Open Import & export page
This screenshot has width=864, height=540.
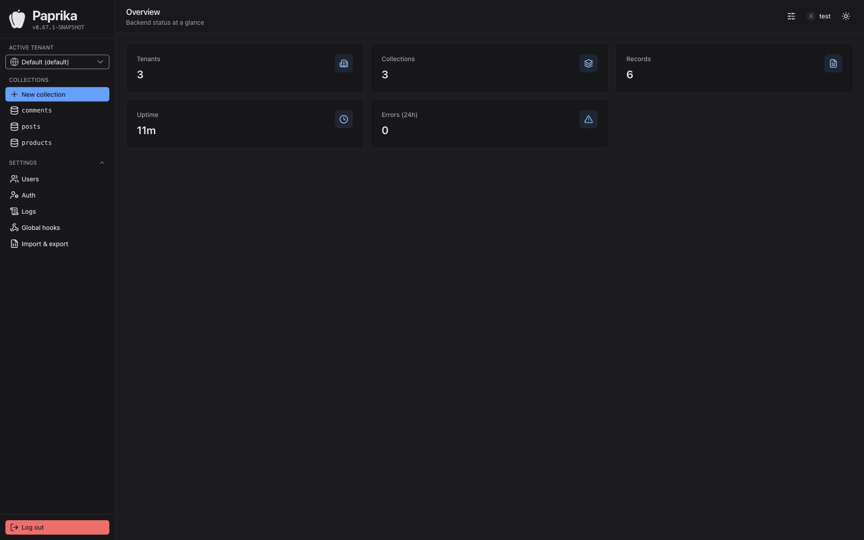(x=57, y=244)
